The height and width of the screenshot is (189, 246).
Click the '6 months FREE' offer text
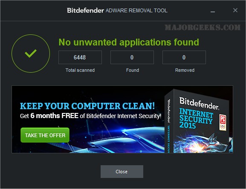tap(54, 116)
